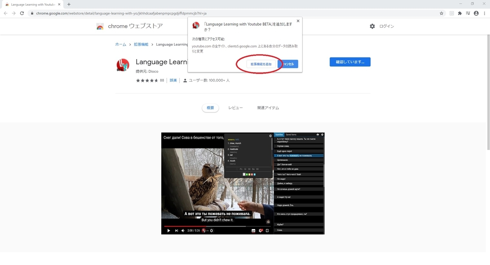The image size is (490, 265).
Task: Click the grey extension icon beside the star
Action: [x=452, y=13]
